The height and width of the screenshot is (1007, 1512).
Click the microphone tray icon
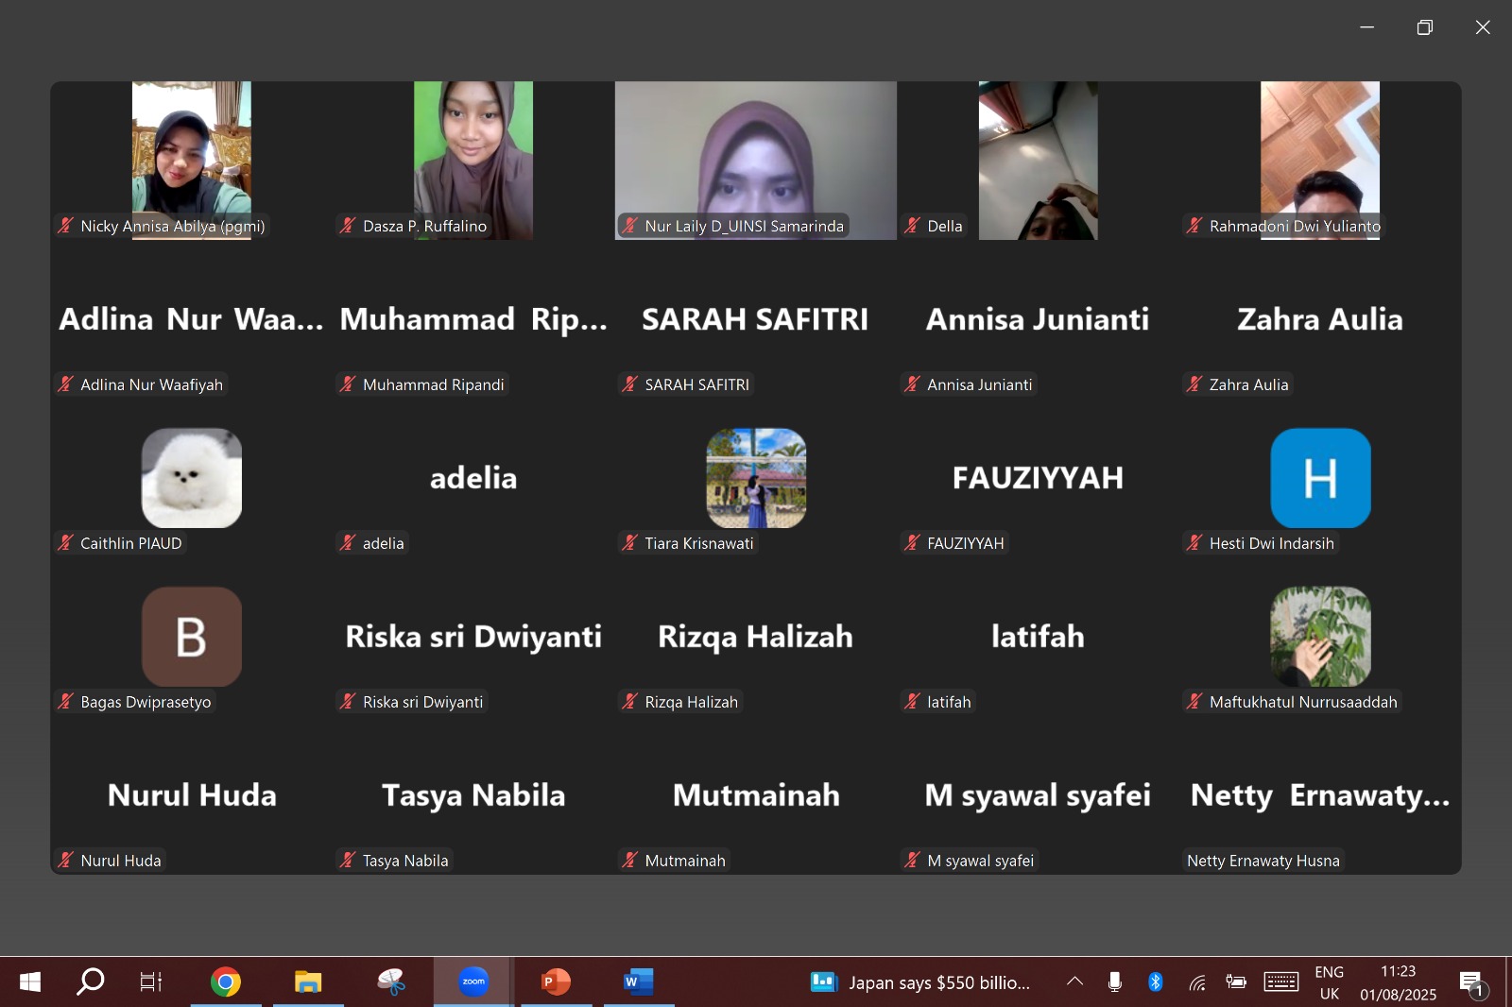pos(1115,982)
